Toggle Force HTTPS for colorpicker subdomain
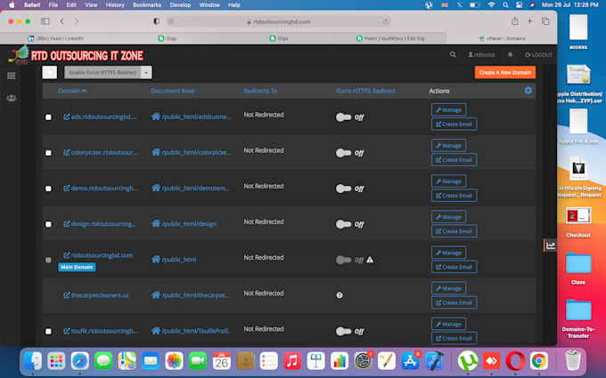The image size is (606, 378). pos(343,153)
